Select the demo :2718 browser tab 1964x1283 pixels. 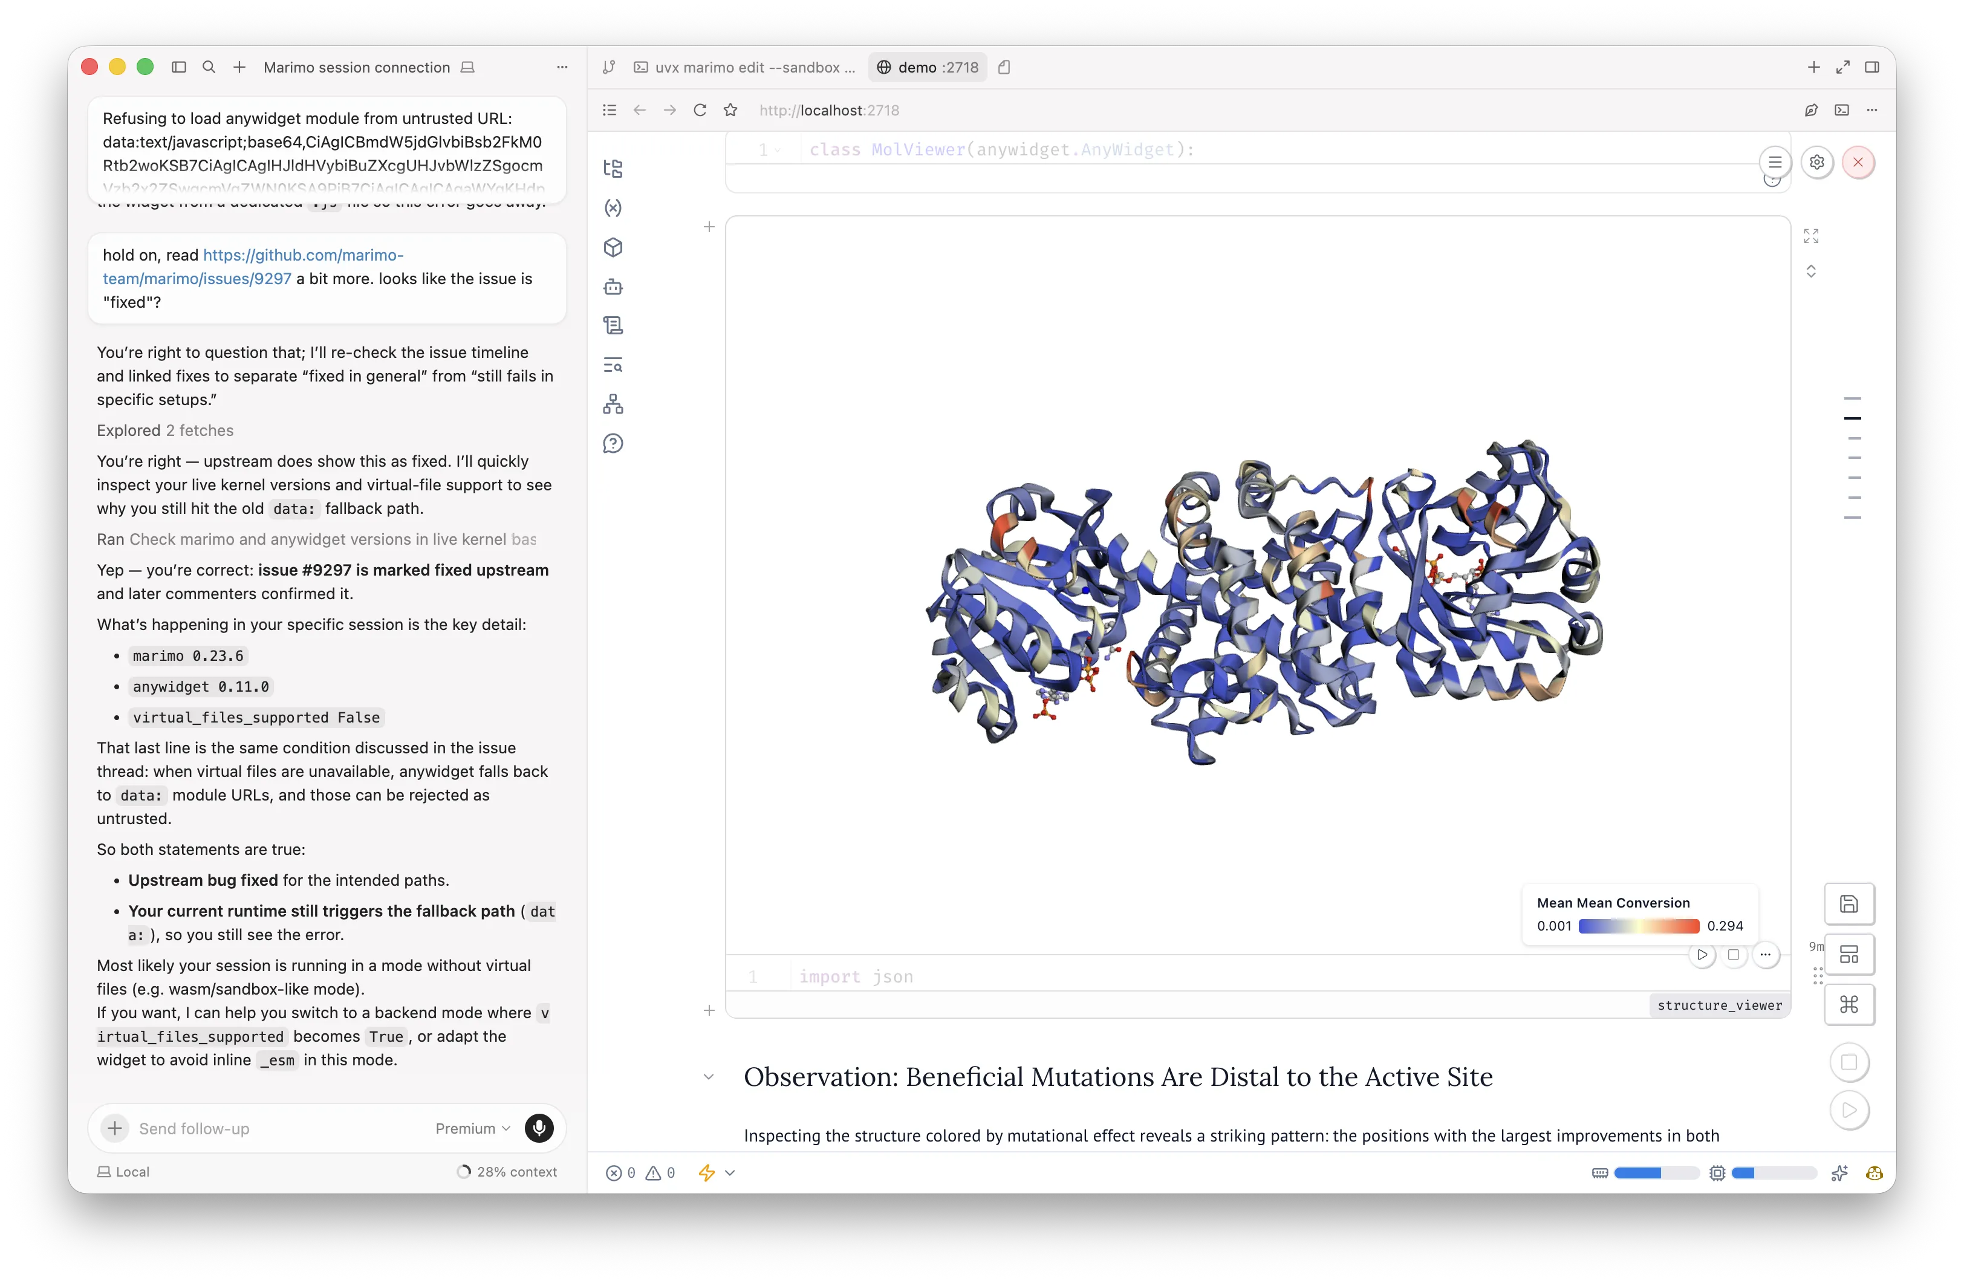pyautogui.click(x=928, y=68)
